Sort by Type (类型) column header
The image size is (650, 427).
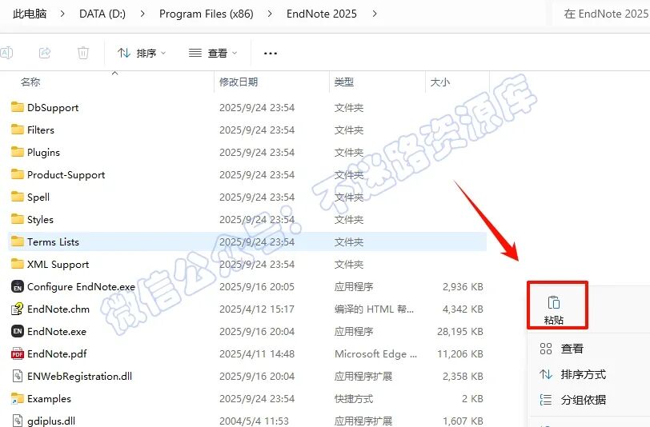(344, 82)
